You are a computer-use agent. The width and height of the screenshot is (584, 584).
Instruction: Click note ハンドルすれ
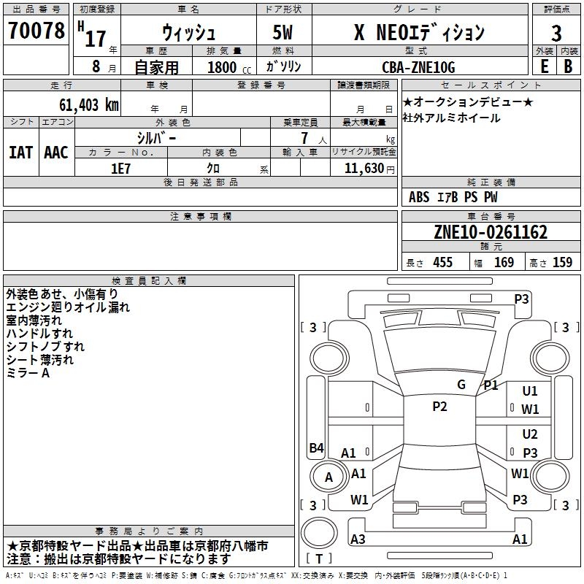(x=39, y=334)
